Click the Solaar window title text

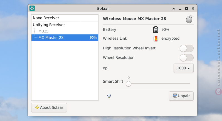pos(103,9)
